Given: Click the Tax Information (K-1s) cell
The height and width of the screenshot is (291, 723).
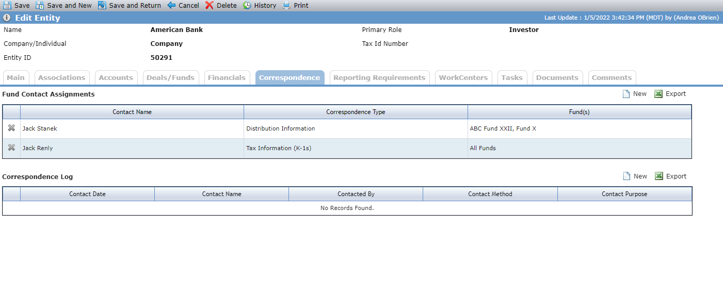Looking at the screenshot, I should [x=356, y=148].
